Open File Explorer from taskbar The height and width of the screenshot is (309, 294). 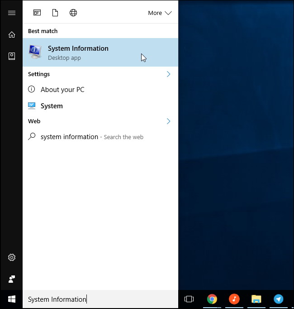256,299
